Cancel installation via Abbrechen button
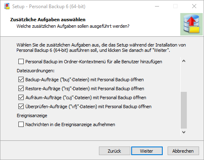The image size is (204, 160). point(183,151)
